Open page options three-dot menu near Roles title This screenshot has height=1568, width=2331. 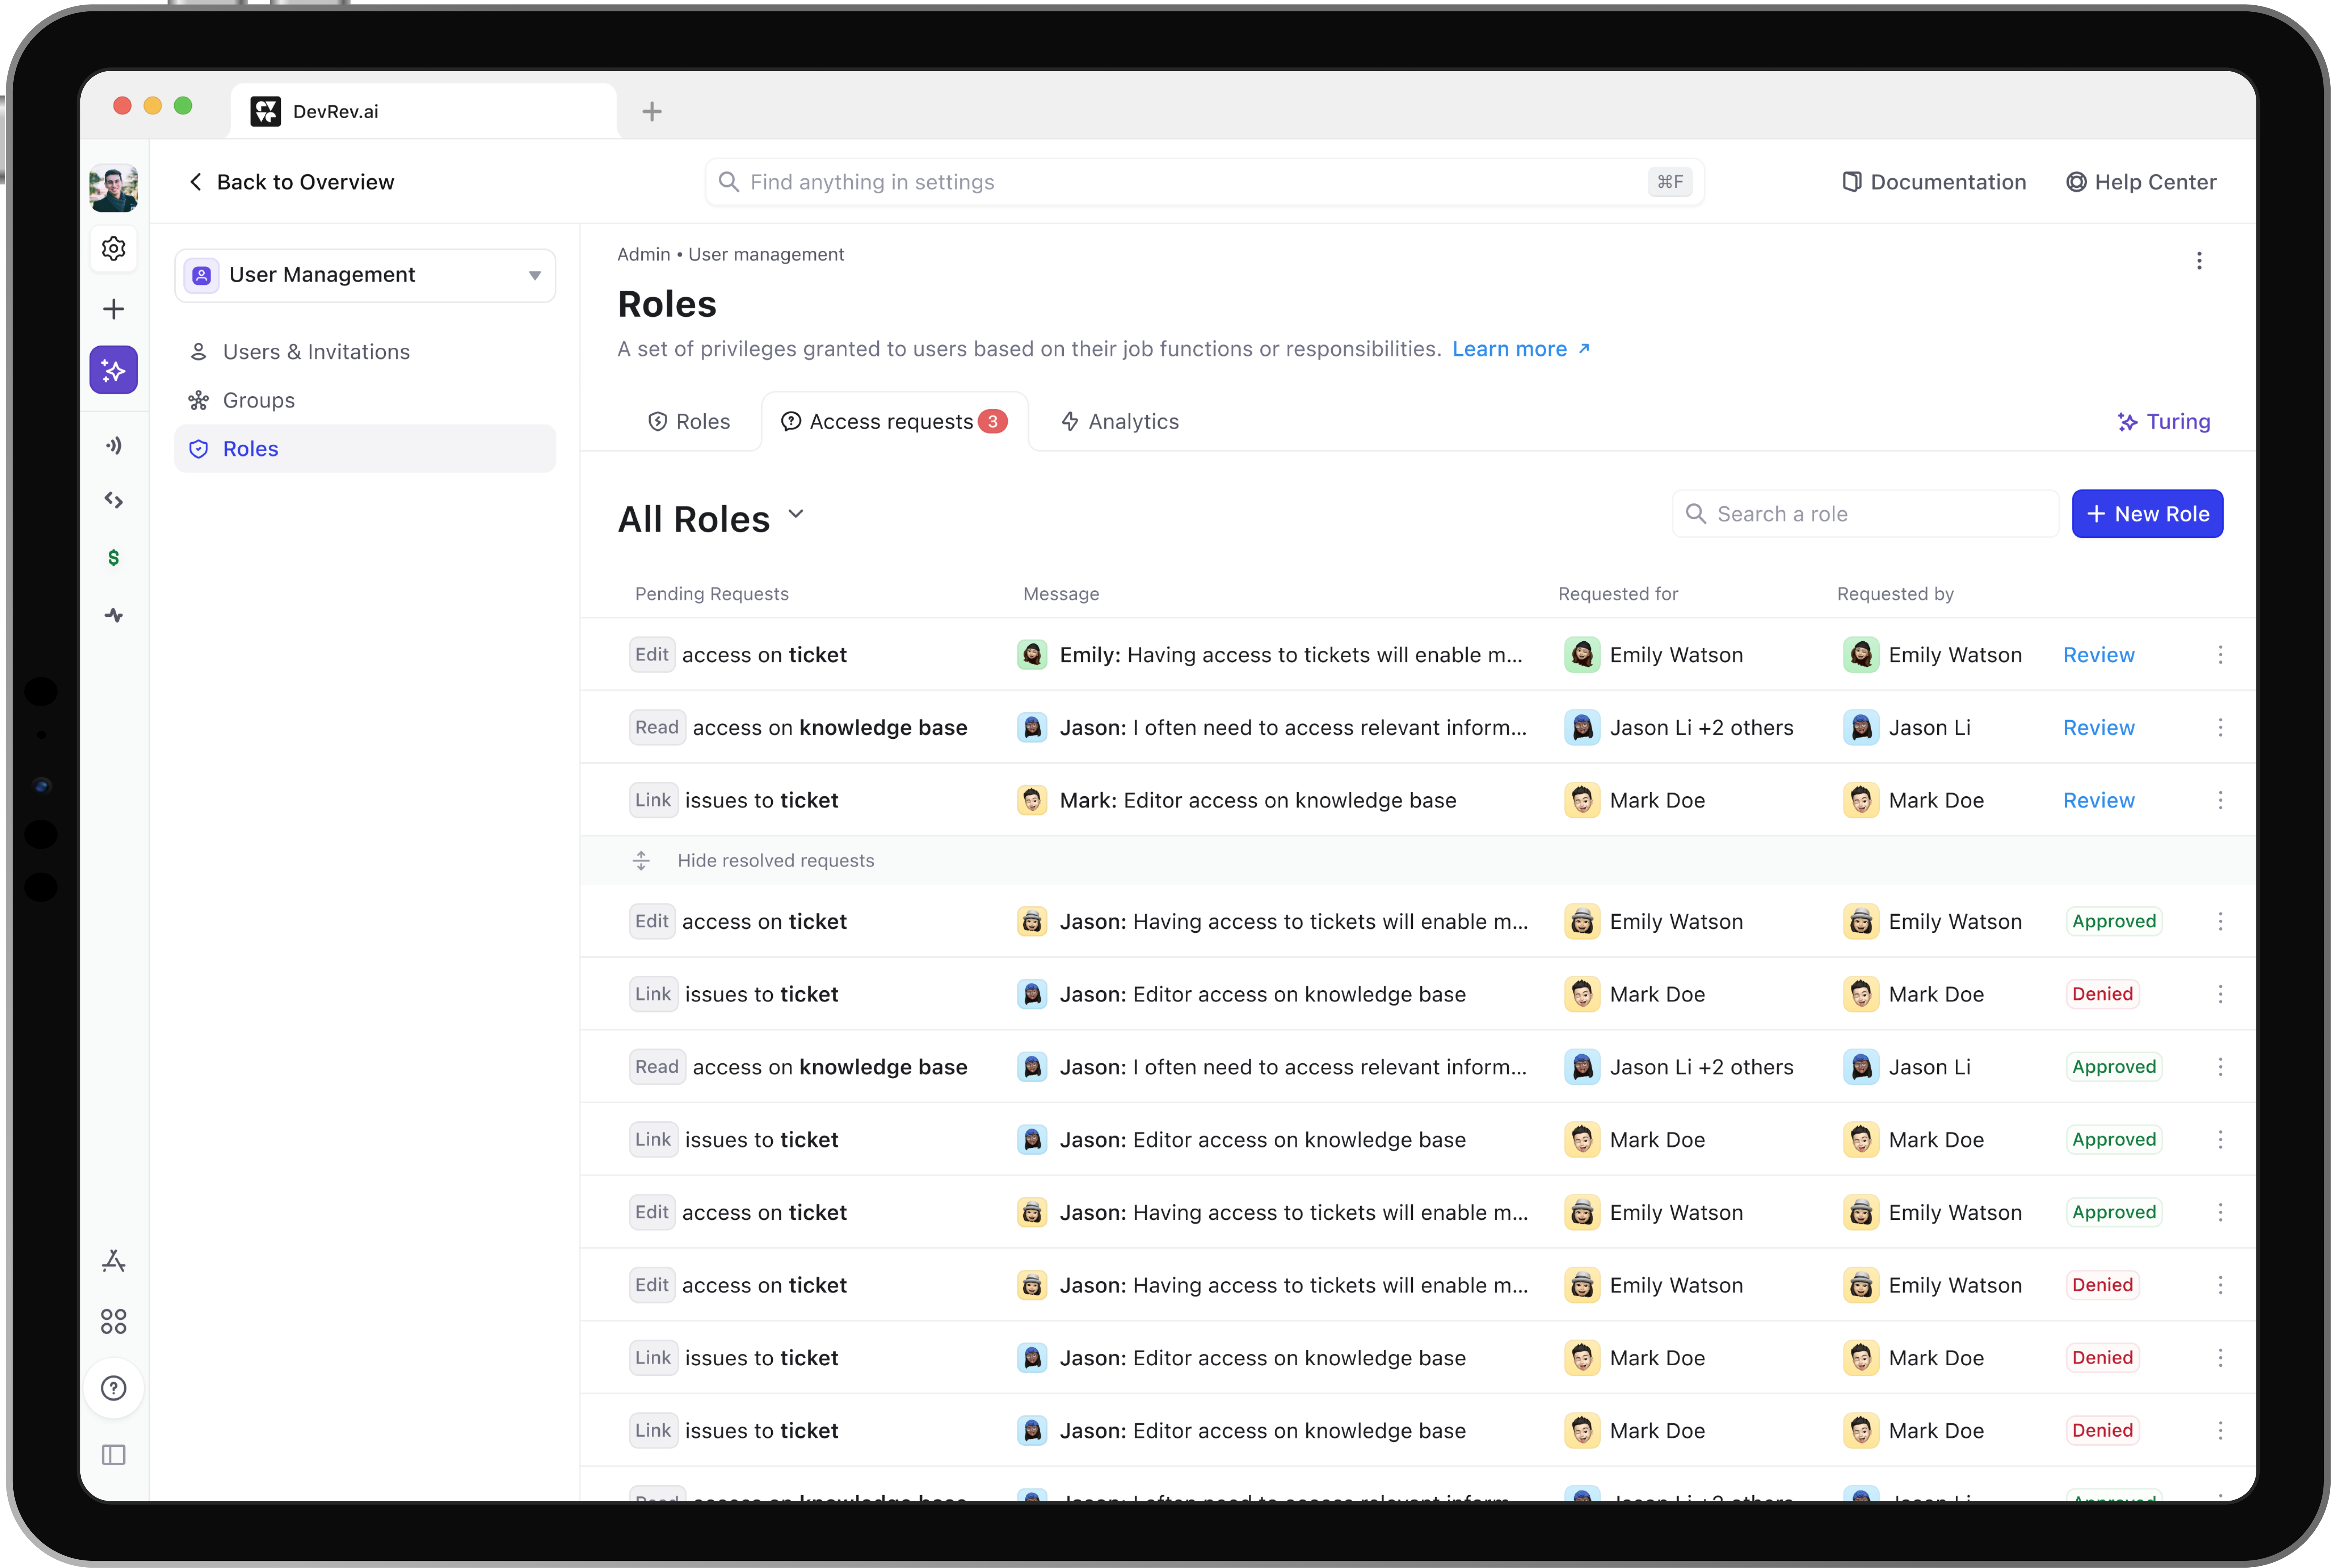(2199, 261)
